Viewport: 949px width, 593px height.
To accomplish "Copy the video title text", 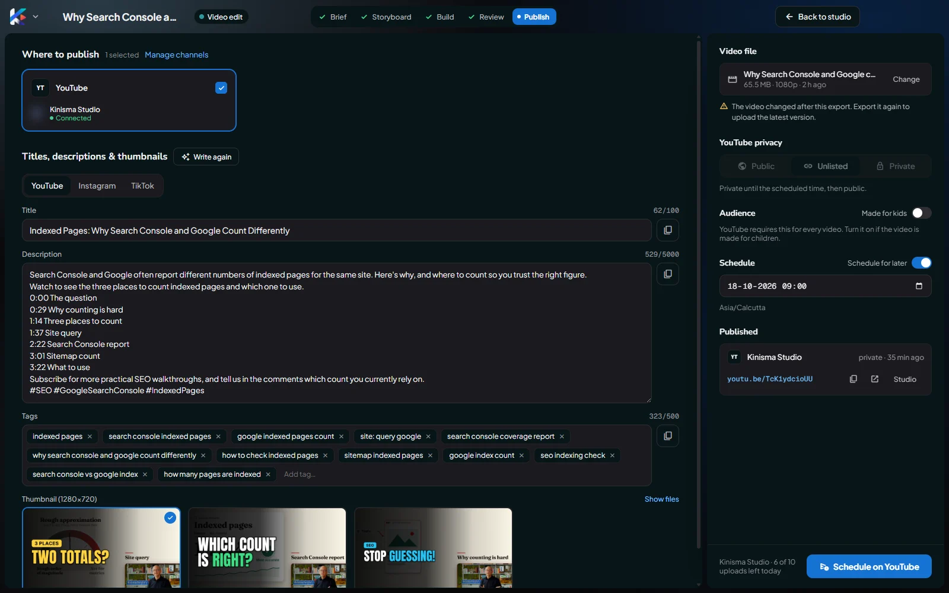I will point(667,230).
